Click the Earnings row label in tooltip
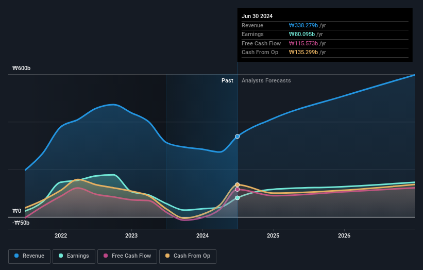 252,34
